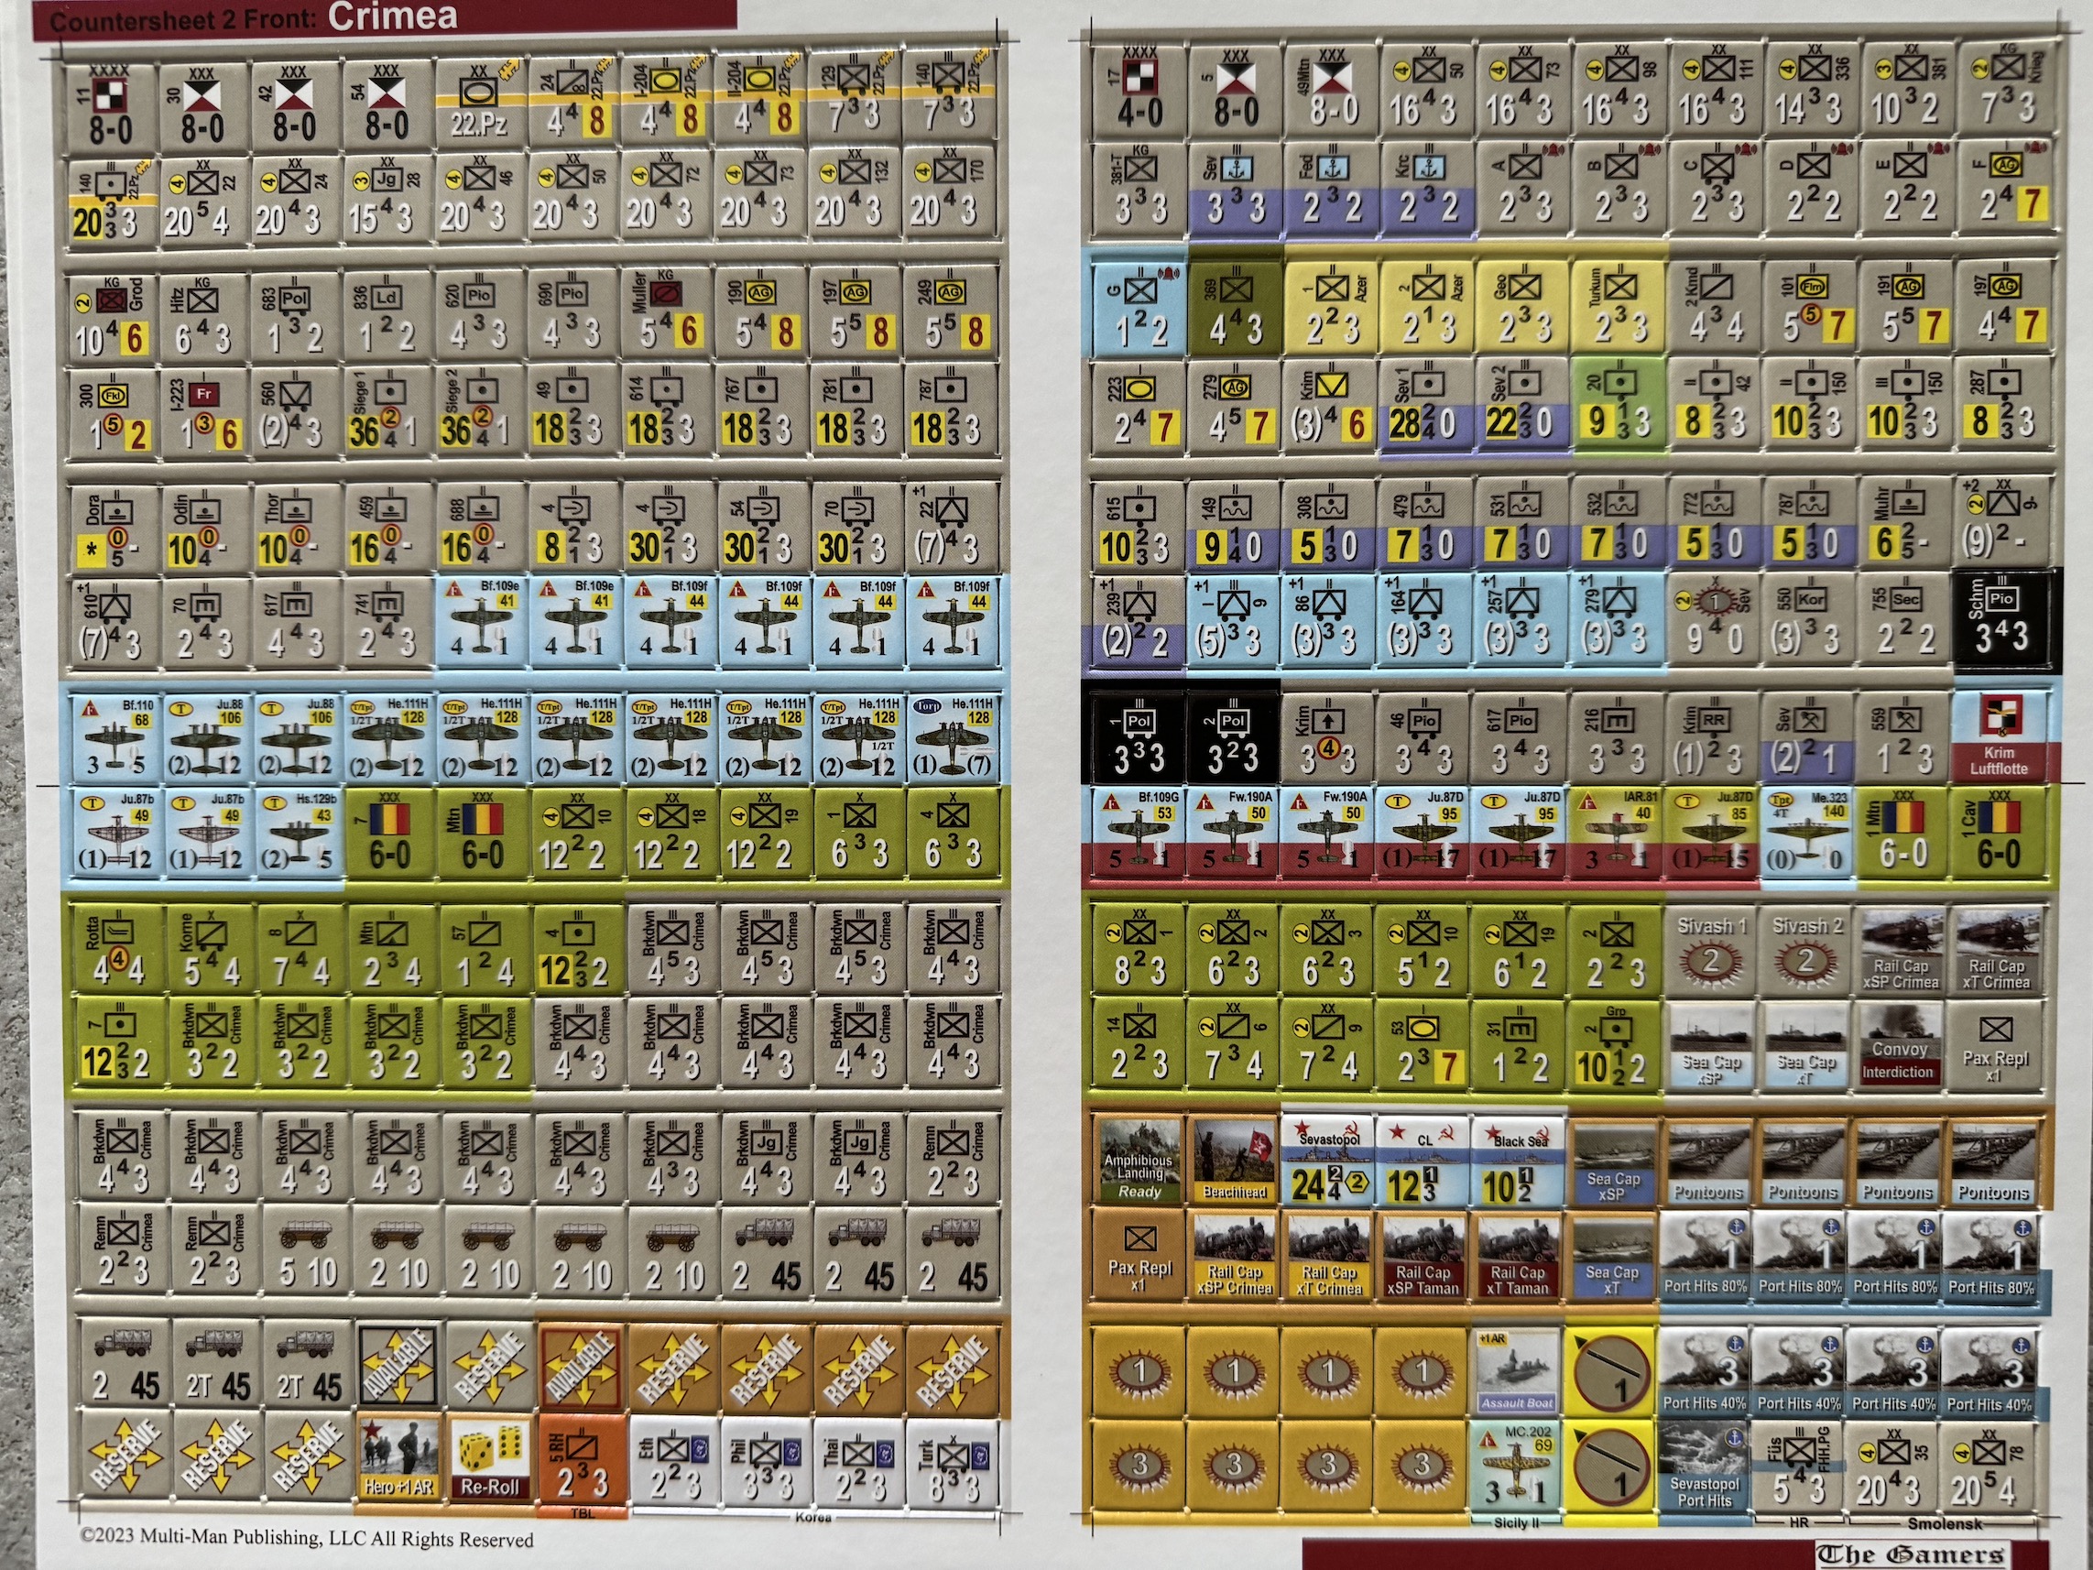Select the Sivash 1 marker
This screenshot has width=2093, height=1570.
1711,950
